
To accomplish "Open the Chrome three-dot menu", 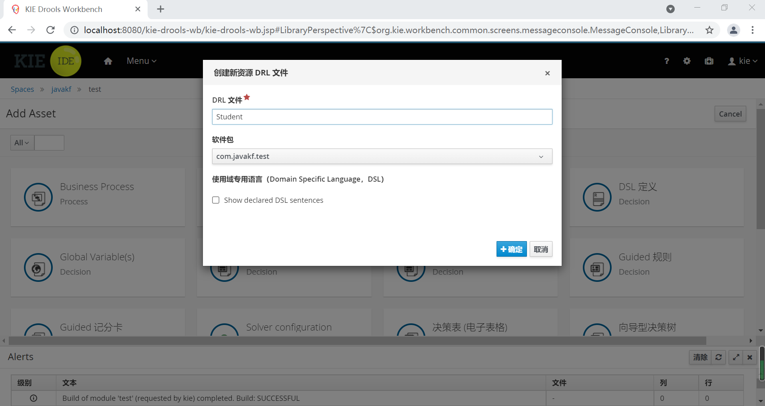I will 753,30.
